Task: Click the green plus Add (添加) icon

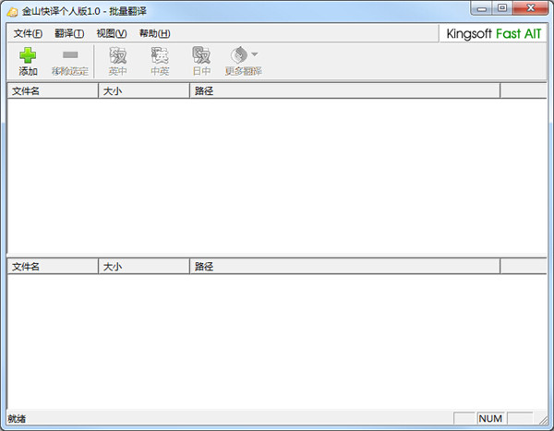Action: tap(28, 55)
